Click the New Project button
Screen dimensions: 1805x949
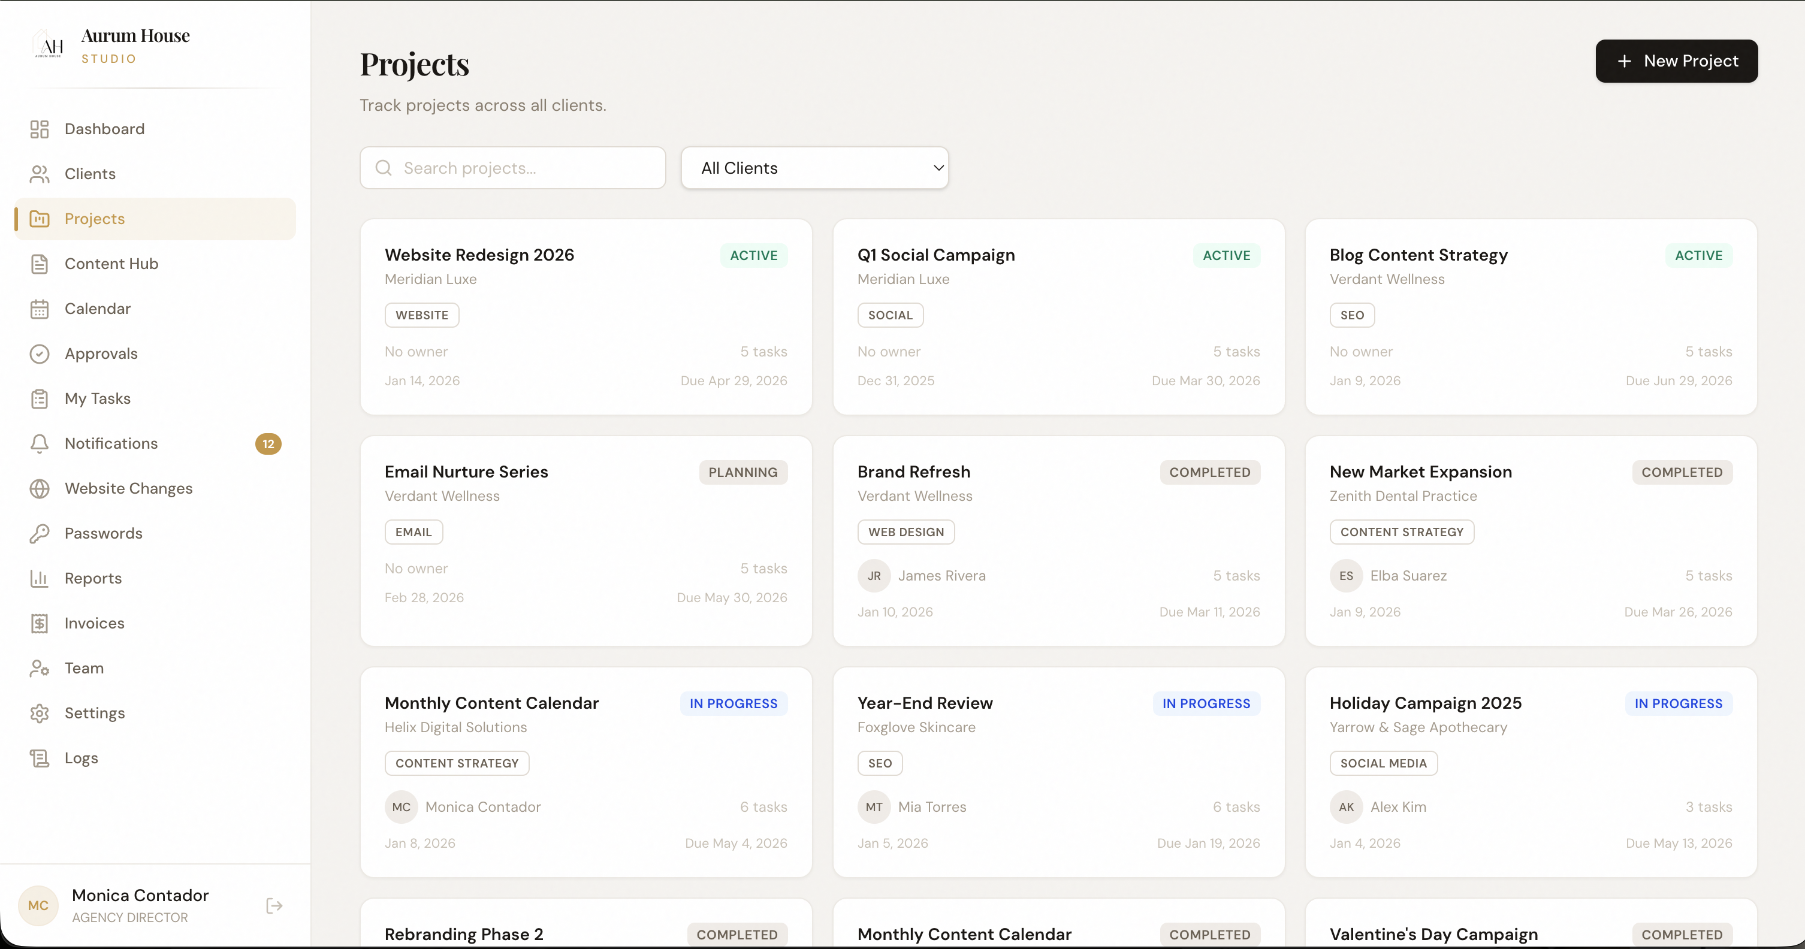pos(1677,61)
